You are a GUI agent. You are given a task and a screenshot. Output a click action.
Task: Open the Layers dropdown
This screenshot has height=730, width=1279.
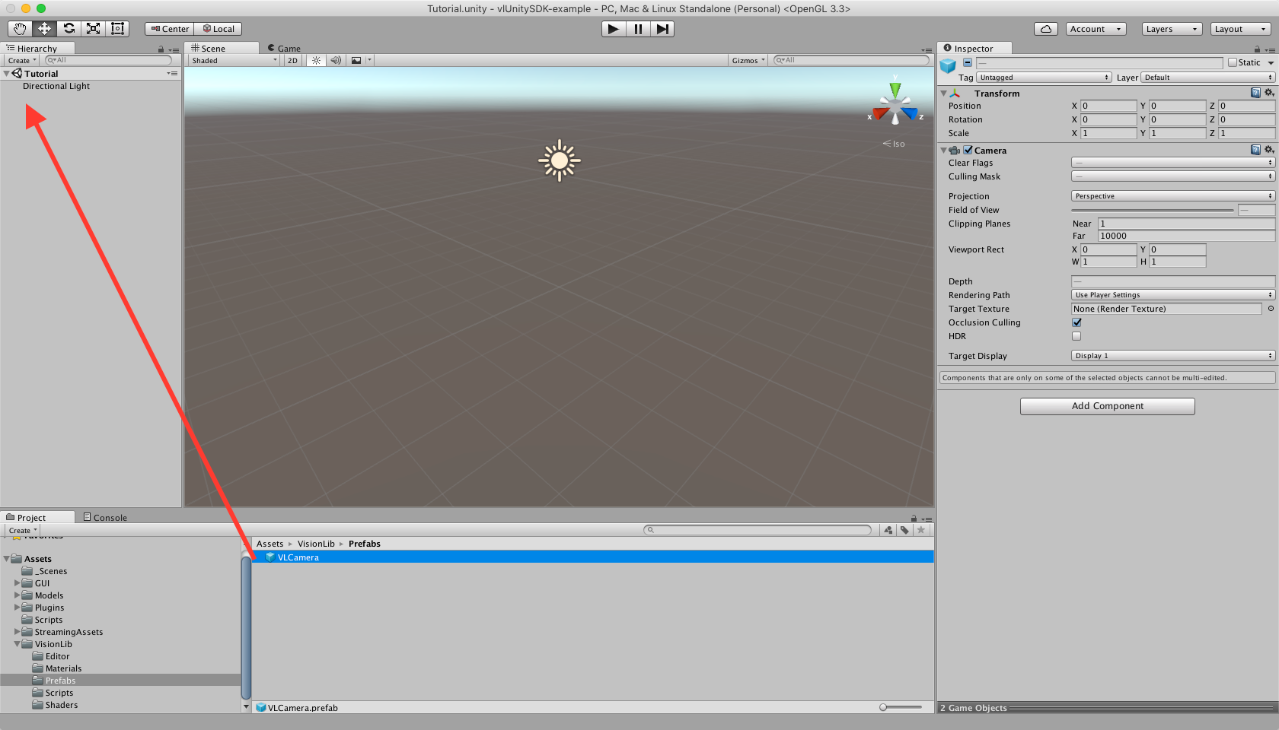(x=1172, y=29)
